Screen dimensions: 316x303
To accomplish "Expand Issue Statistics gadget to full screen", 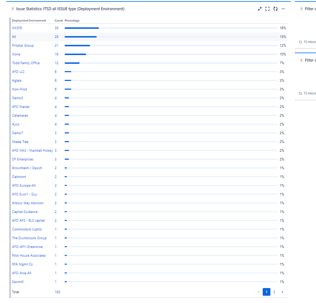I will coord(268,8).
